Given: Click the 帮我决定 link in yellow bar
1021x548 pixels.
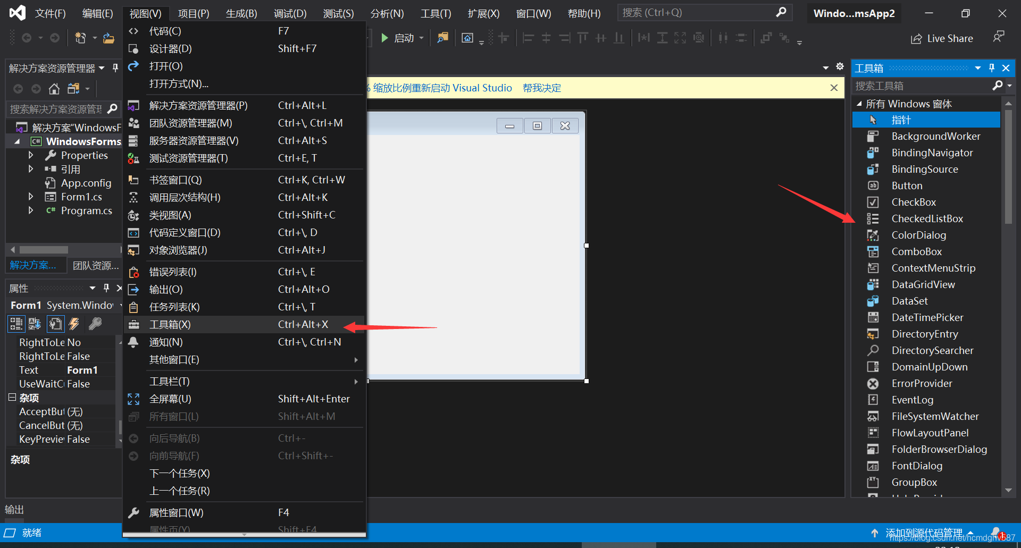Looking at the screenshot, I should click(x=542, y=88).
